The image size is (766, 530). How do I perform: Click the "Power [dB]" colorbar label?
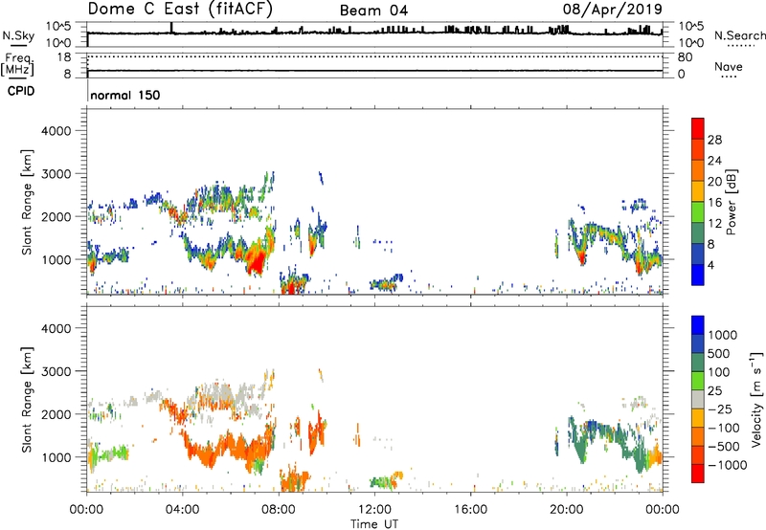pyautogui.click(x=732, y=202)
